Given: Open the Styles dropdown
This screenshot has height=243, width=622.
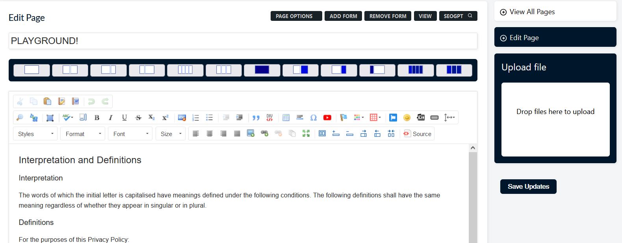Looking at the screenshot, I should 35,134.
